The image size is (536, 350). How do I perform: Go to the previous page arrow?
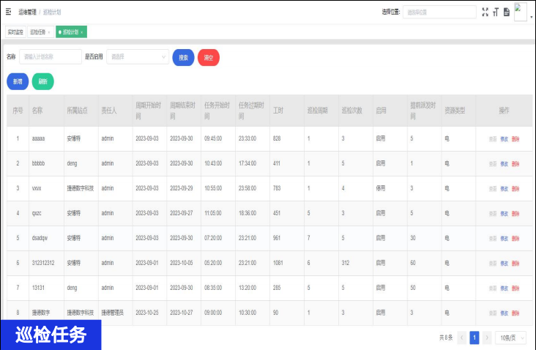[461, 338]
